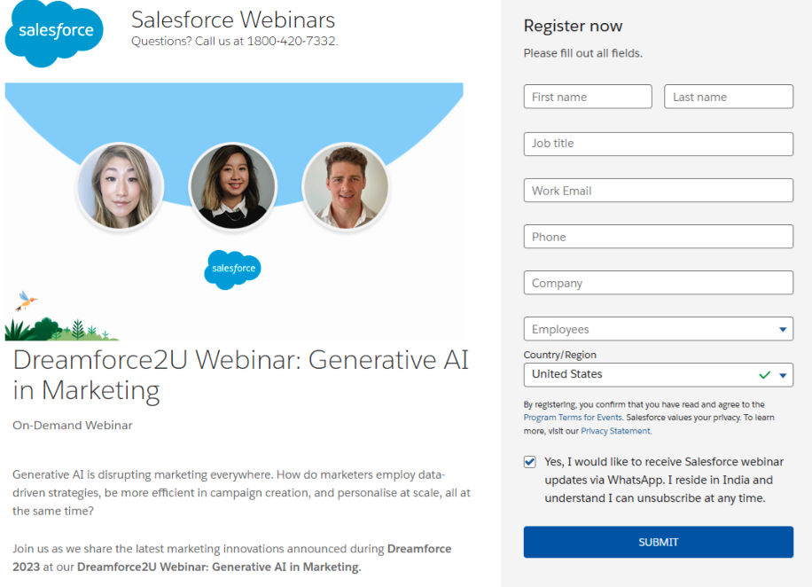Click the 'Please fill out all fields' text
The height and width of the screenshot is (587, 812).
(x=582, y=53)
